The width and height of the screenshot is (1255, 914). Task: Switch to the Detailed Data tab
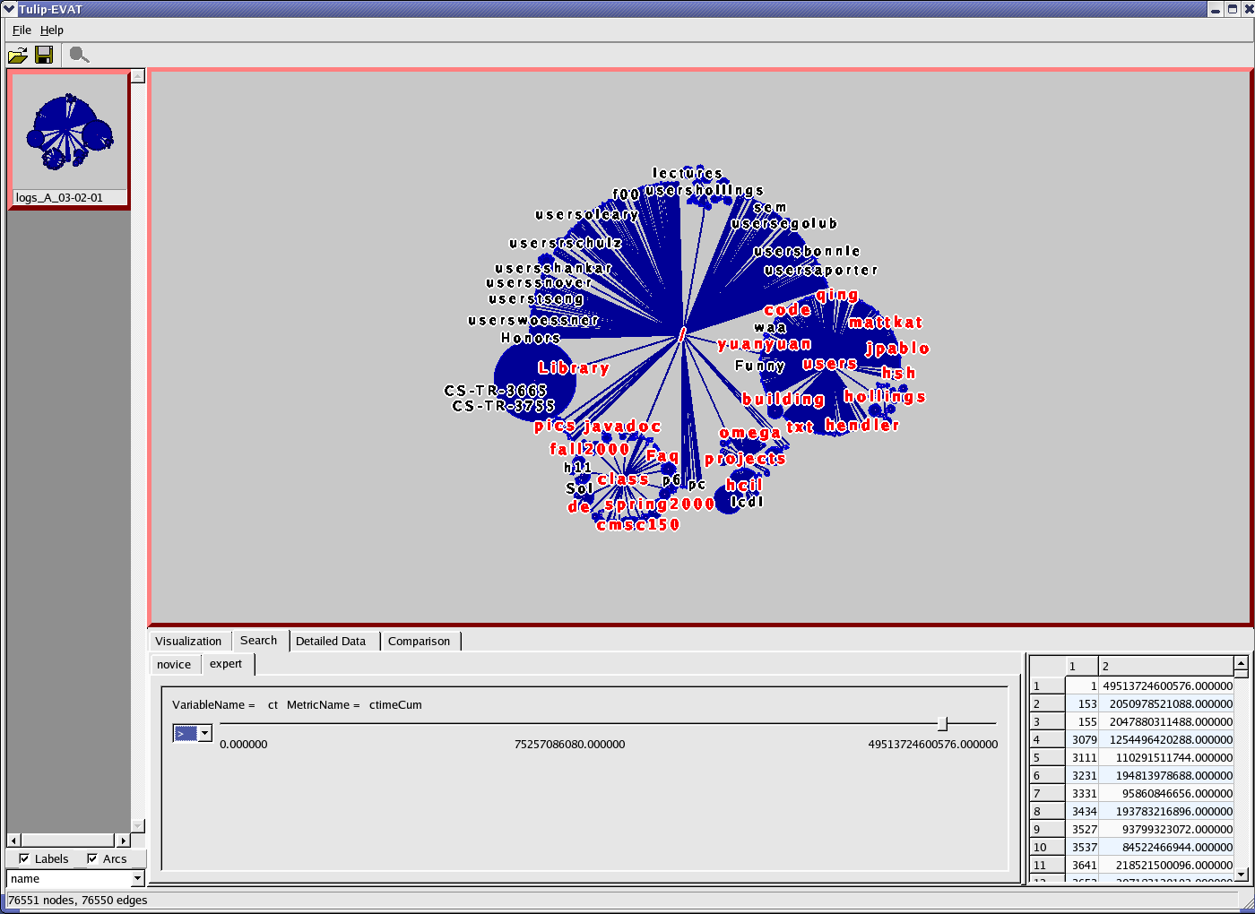tap(331, 641)
